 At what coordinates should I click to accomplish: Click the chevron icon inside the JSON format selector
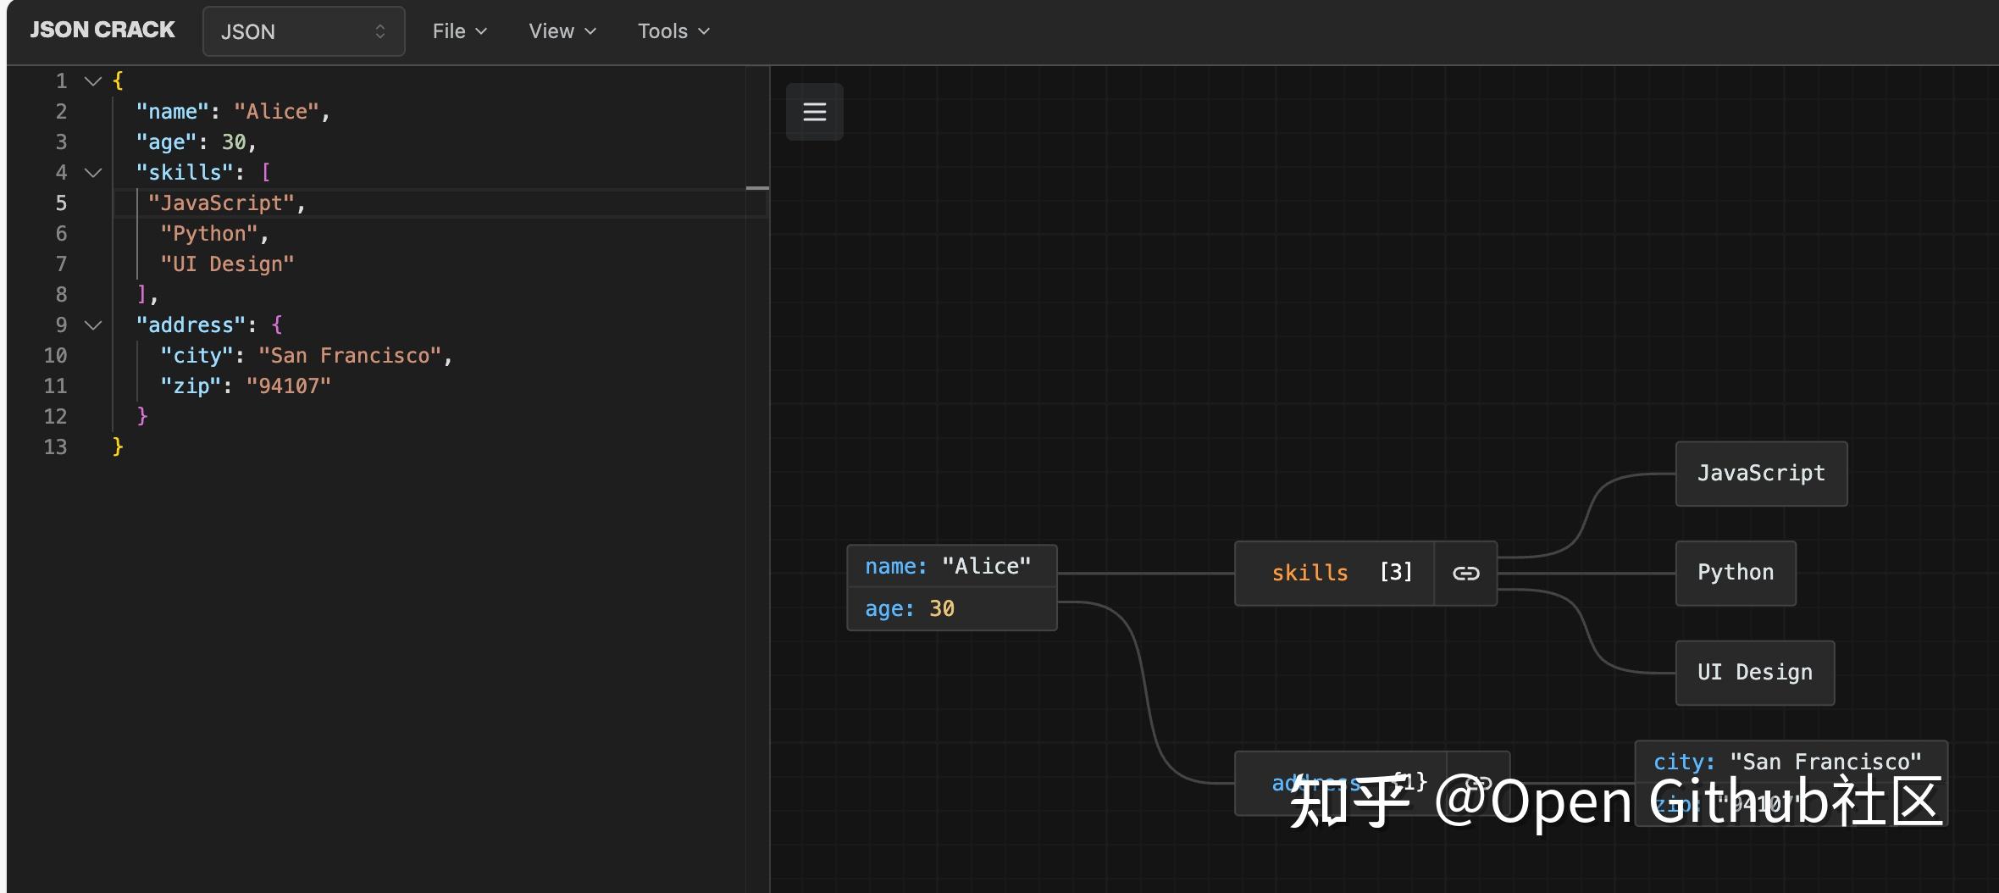pyautogui.click(x=381, y=31)
